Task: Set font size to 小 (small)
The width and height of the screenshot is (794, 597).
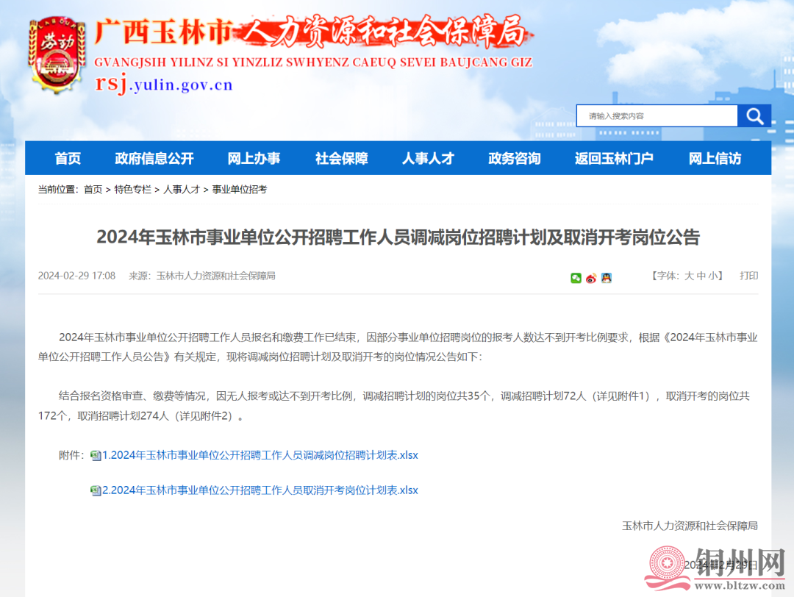Action: click(713, 276)
